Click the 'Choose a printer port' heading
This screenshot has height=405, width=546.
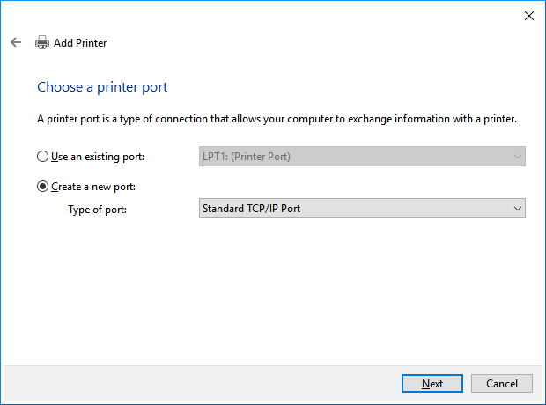tap(102, 87)
